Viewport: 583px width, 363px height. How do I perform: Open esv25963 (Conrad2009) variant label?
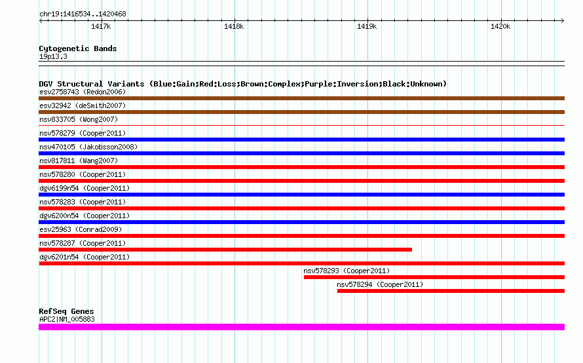coord(81,229)
